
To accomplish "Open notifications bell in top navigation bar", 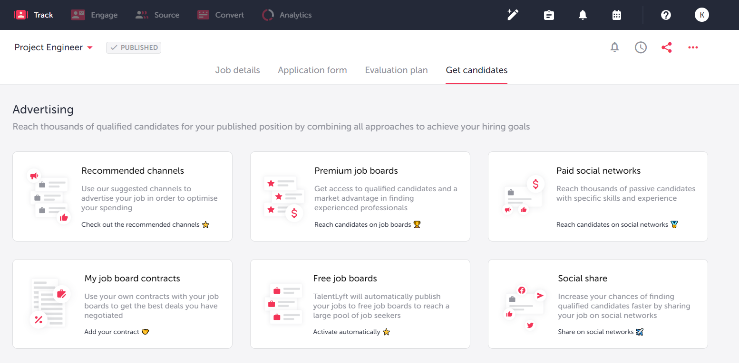I will [583, 15].
